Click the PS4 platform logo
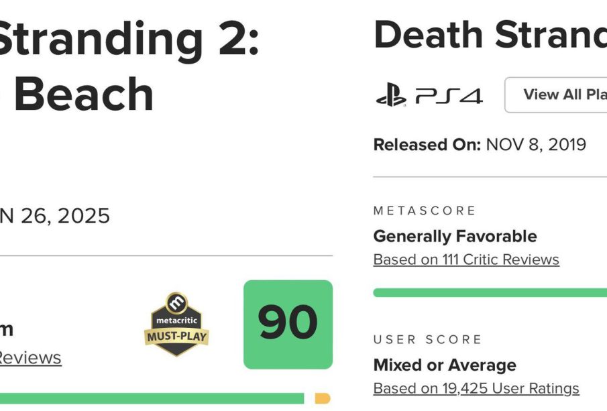 [x=429, y=95]
